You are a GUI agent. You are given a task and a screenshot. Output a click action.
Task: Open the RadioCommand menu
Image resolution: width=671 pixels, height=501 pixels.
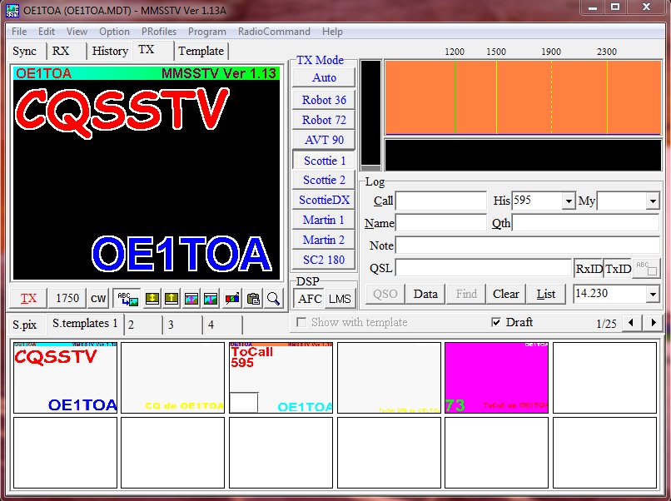point(274,32)
